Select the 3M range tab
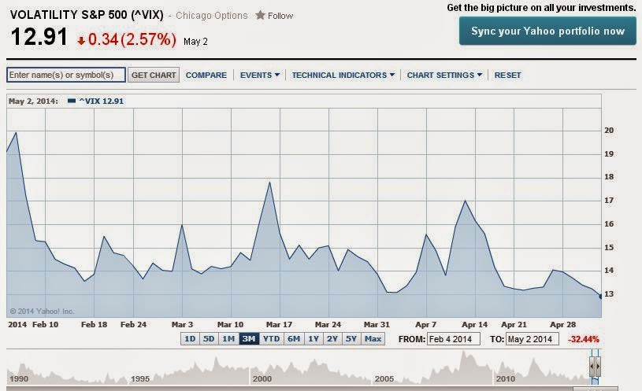Viewport: 642px width, 391px height. point(249,338)
